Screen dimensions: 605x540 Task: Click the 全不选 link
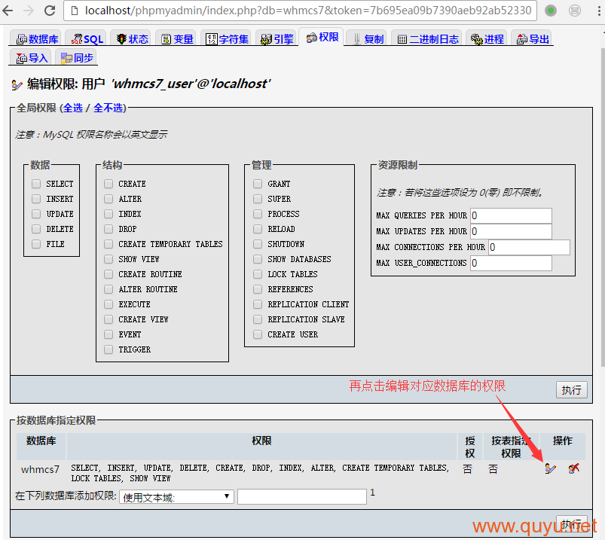tap(108, 108)
